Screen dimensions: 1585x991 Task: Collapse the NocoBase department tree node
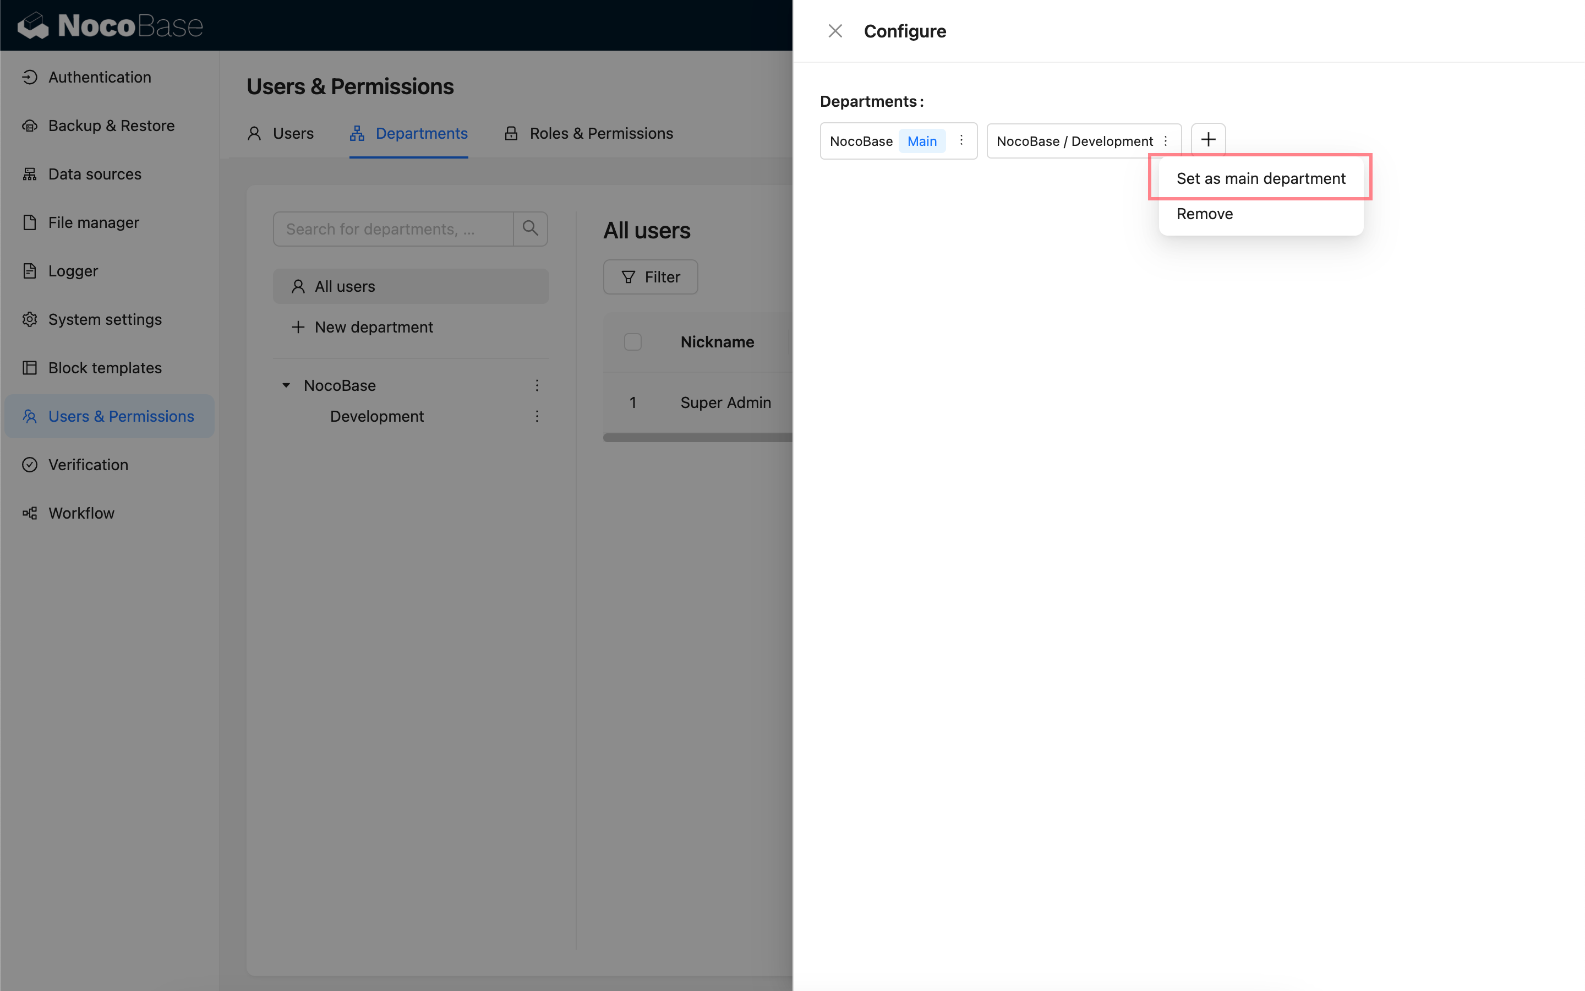coord(286,385)
